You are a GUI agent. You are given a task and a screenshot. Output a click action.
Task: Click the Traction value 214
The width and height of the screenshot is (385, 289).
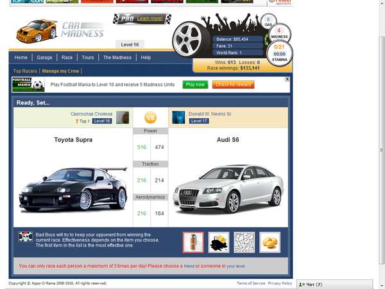tap(159, 180)
